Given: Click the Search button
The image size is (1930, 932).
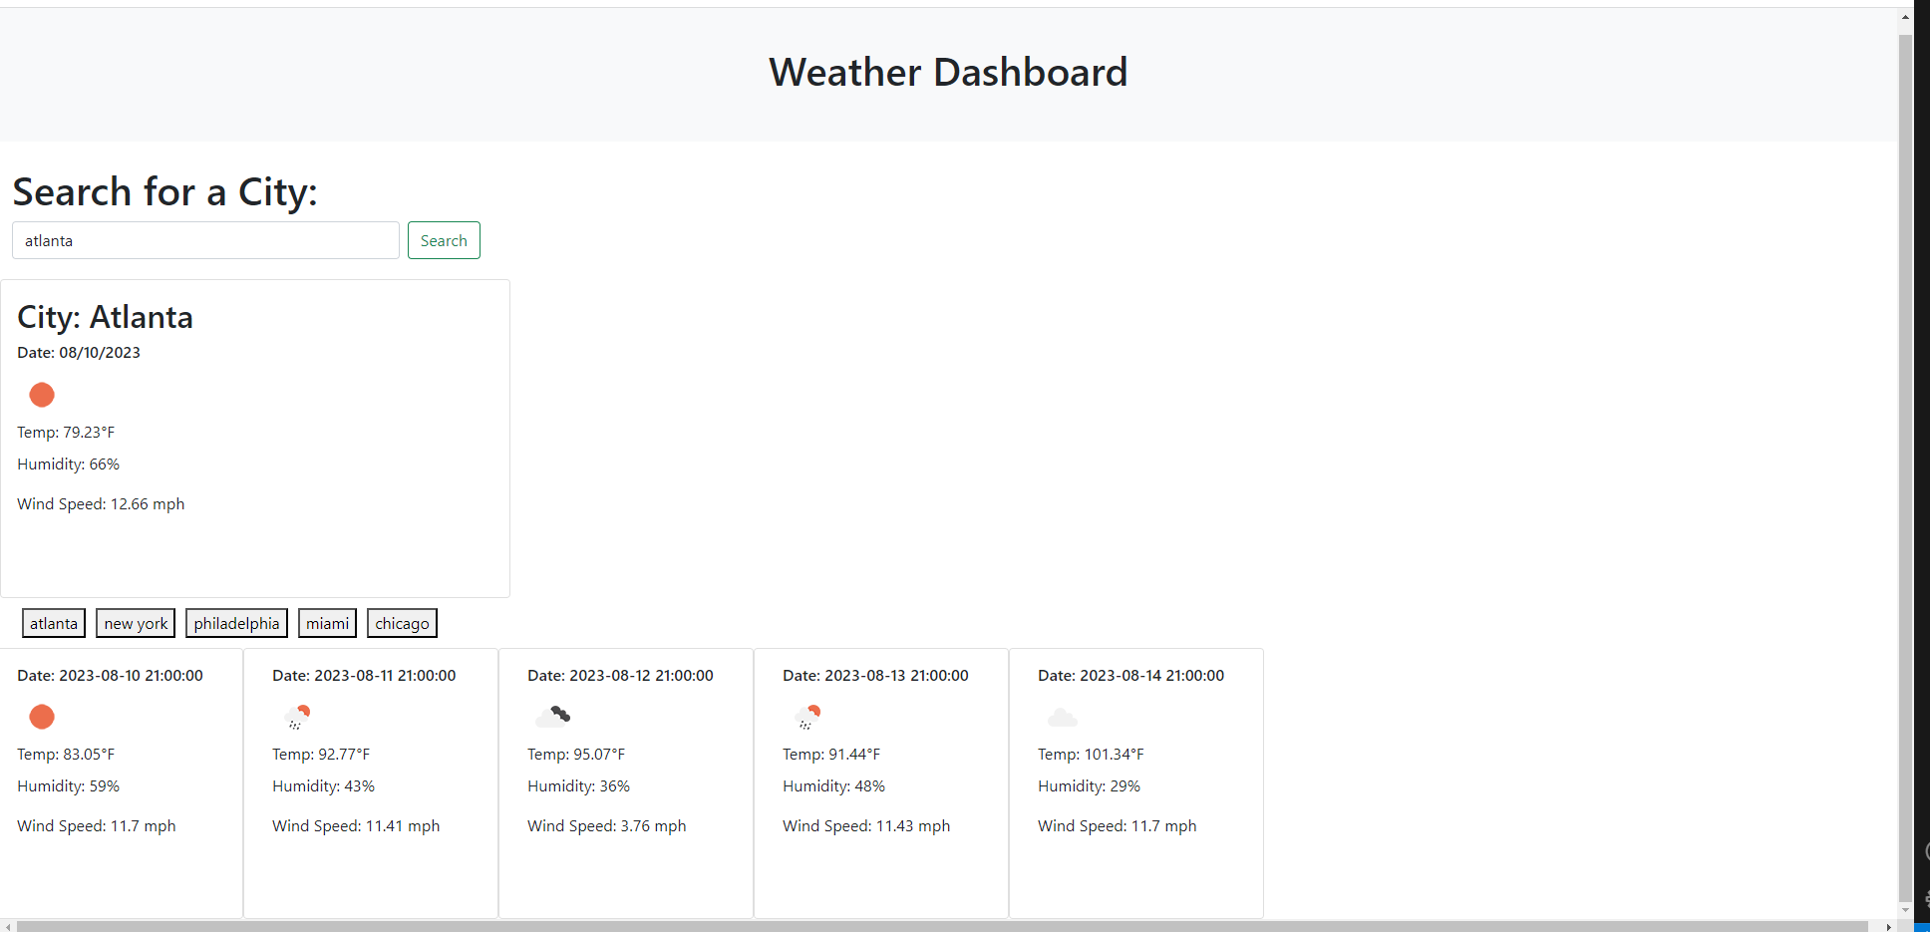Looking at the screenshot, I should pyautogui.click(x=444, y=240).
